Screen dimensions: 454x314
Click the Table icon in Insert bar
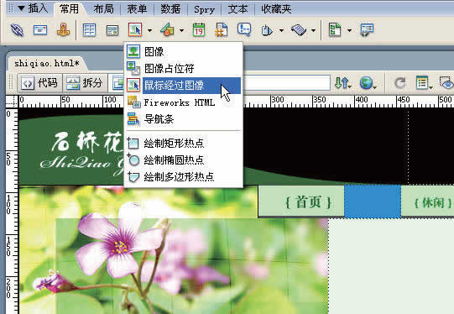[89, 30]
